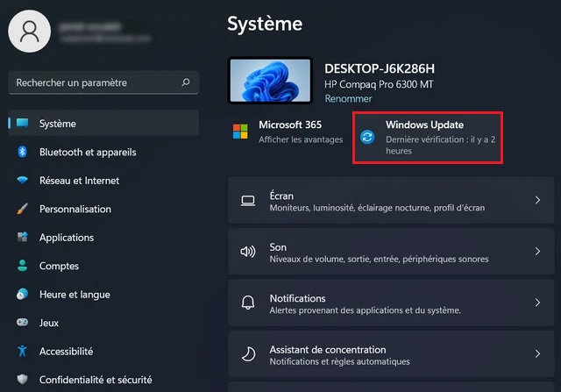Open Son sound settings row
The image size is (561, 392).
[x=391, y=252]
